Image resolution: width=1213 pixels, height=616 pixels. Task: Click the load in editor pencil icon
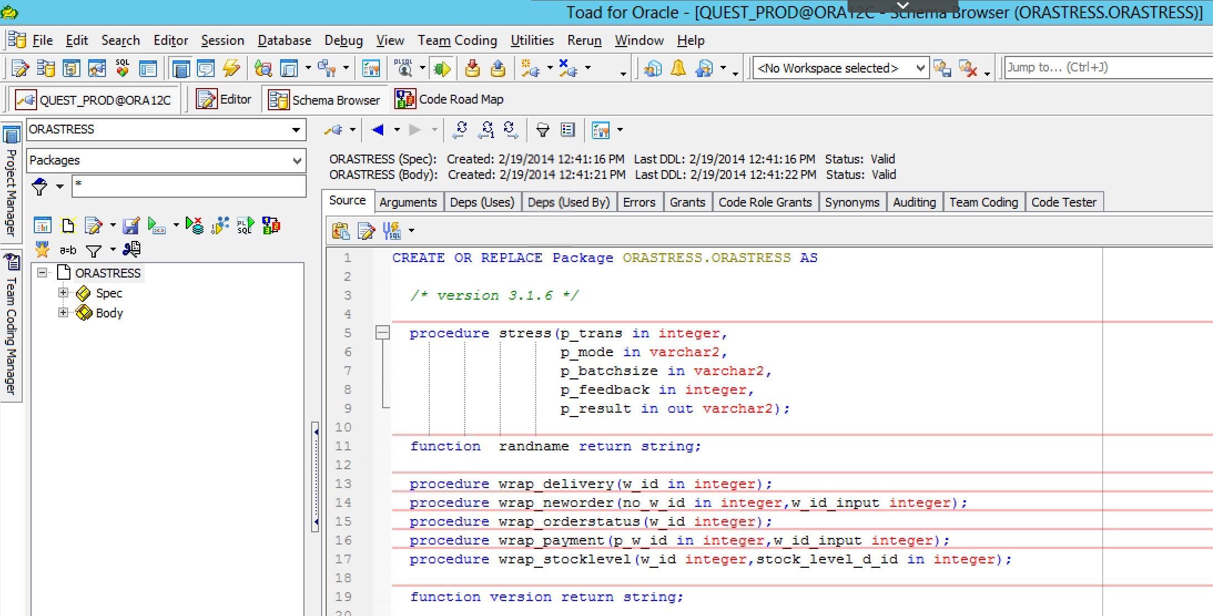pyautogui.click(x=366, y=230)
